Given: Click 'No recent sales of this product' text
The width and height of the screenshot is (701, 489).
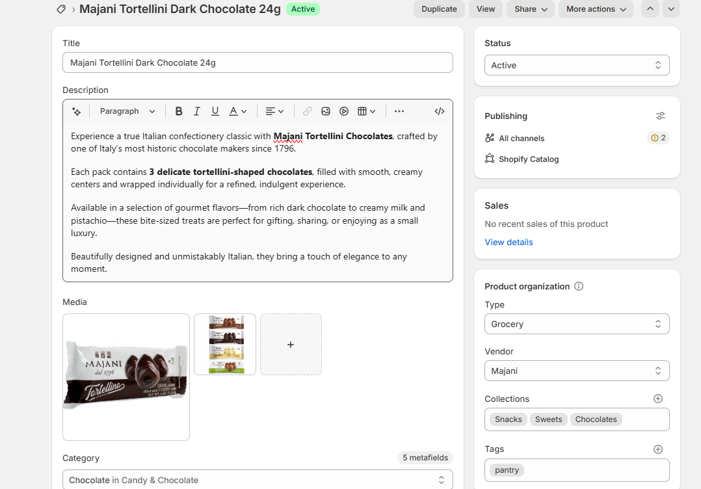Looking at the screenshot, I should click(546, 224).
